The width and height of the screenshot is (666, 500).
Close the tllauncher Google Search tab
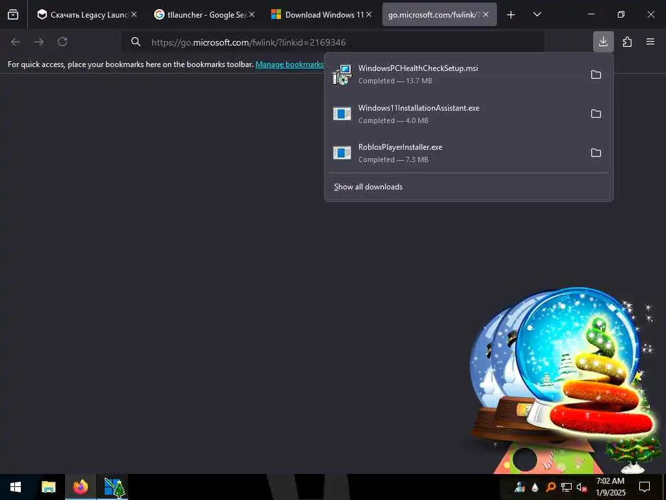click(x=252, y=14)
